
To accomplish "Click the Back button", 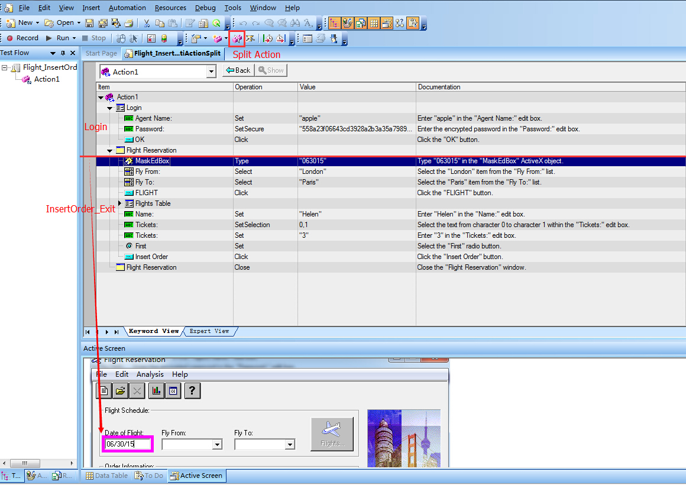I will click(238, 70).
